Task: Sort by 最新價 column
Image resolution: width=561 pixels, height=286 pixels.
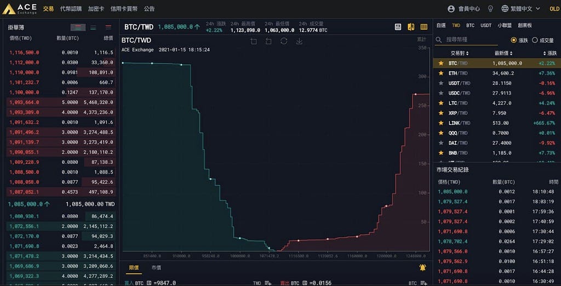Action: (503, 53)
